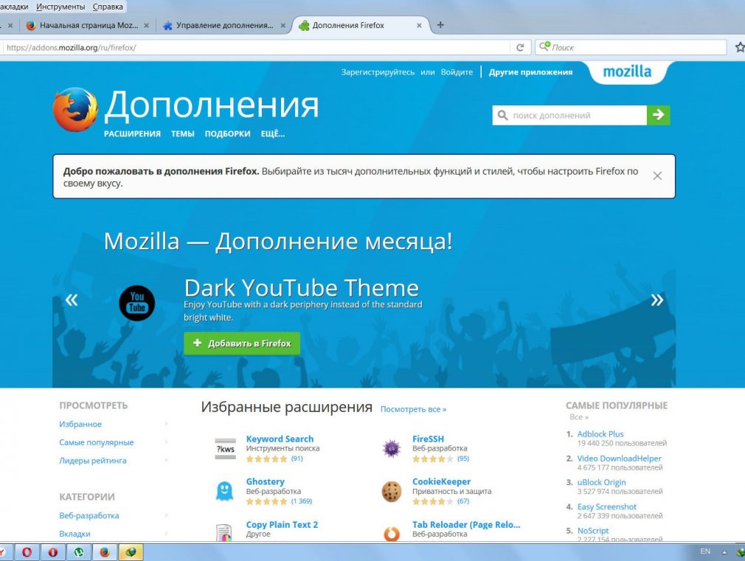Open NoScript in the popular list
The height and width of the screenshot is (561, 745).
[x=593, y=531]
